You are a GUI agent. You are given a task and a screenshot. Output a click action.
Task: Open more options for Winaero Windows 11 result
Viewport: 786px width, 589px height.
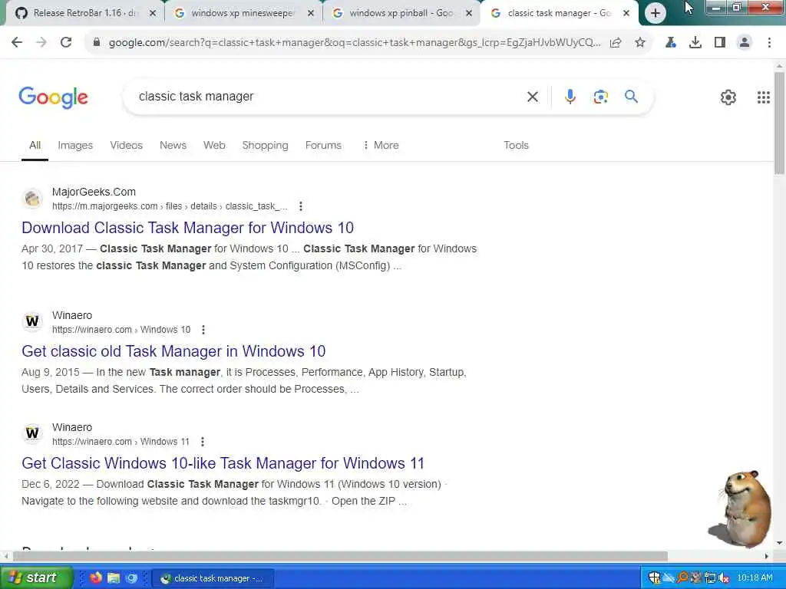tap(203, 442)
